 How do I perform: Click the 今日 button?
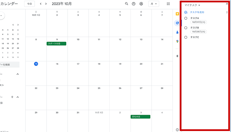click(30, 4)
